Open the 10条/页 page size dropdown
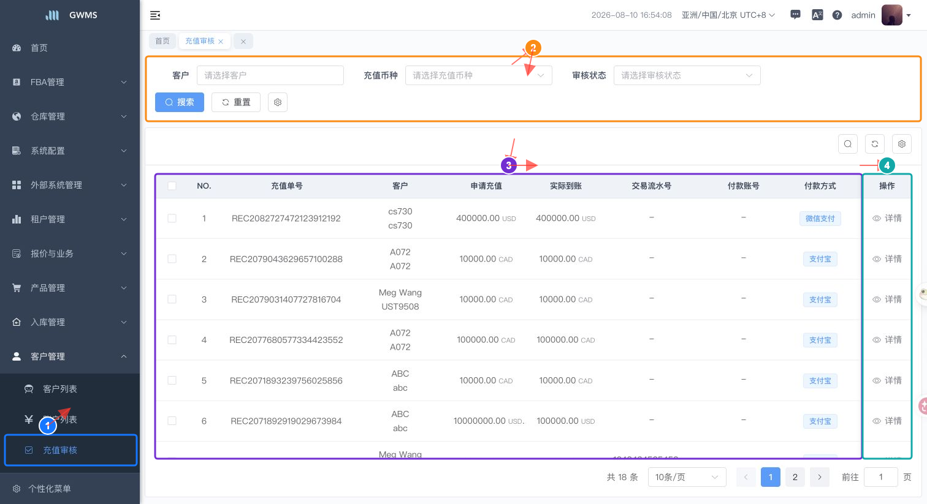The width and height of the screenshot is (927, 504). click(687, 477)
